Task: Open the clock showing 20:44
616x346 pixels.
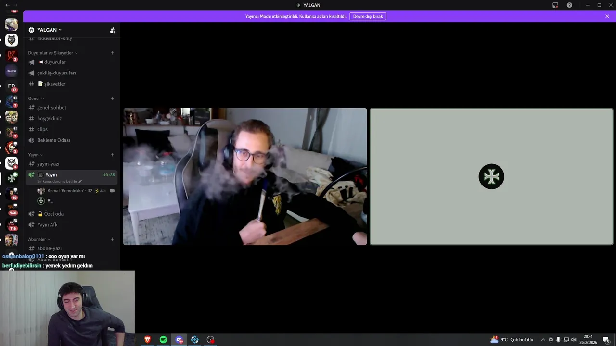Action: [x=588, y=340]
